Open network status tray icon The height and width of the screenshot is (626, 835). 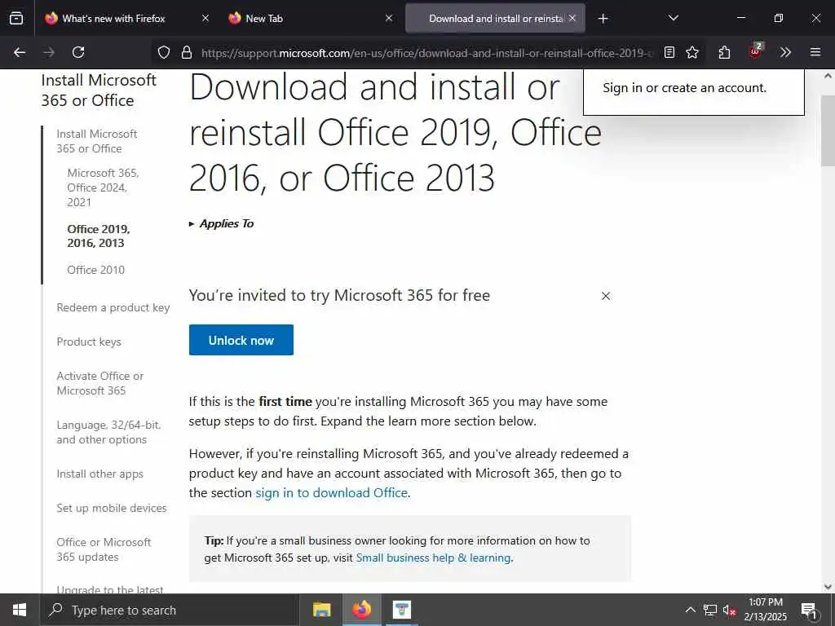(710, 610)
